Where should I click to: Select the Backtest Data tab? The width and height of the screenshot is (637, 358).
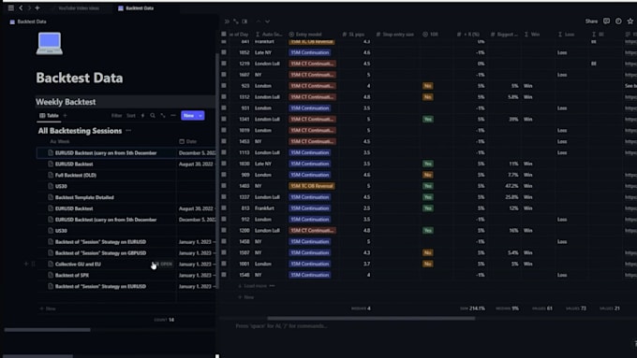[x=136, y=8]
